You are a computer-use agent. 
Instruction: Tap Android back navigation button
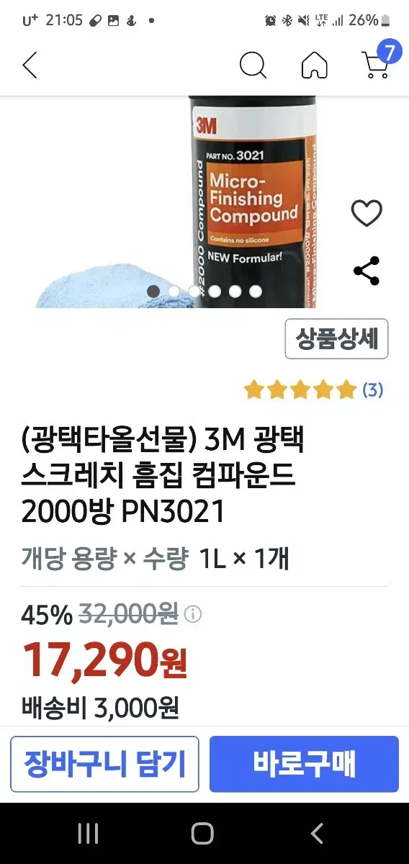317,834
